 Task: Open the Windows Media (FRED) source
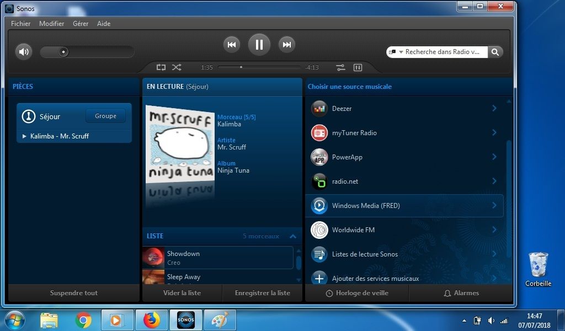404,206
